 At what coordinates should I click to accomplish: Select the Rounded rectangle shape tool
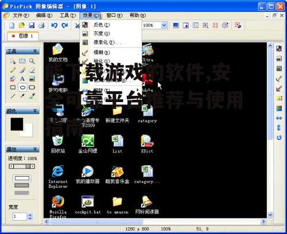[x=32, y=88]
